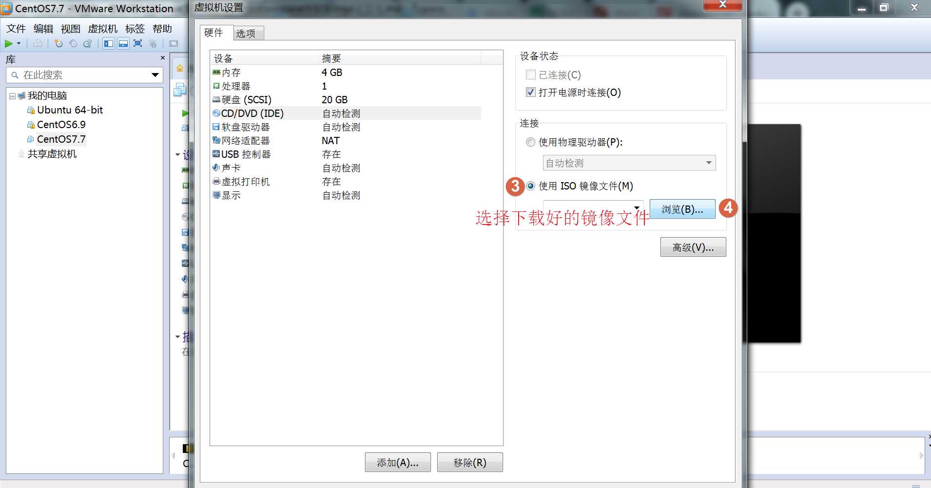Viewport: 931px width, 488px height.
Task: Select the 虚拟打印机 device row icon
Action: [216, 182]
